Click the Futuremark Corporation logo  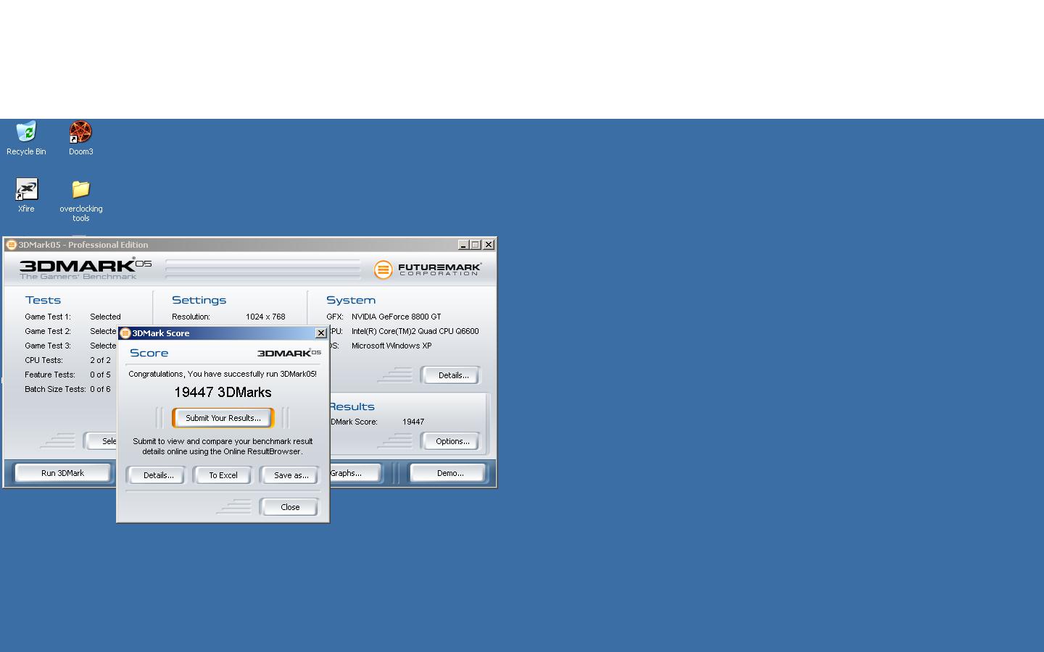(x=427, y=269)
